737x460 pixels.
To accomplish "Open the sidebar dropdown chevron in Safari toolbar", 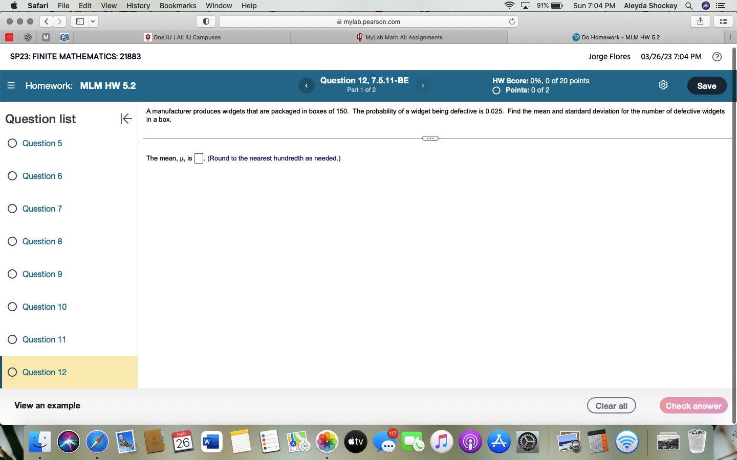I will (x=93, y=21).
